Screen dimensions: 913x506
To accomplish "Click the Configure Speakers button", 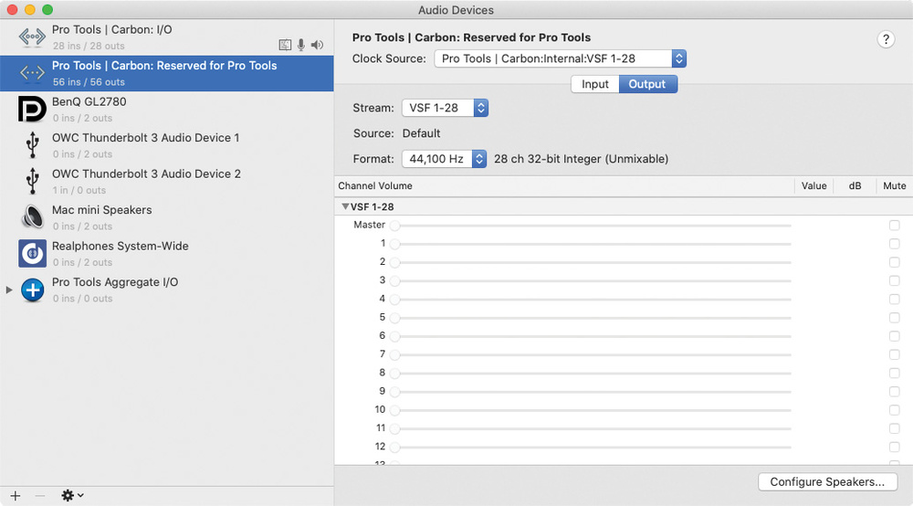I will [827, 481].
